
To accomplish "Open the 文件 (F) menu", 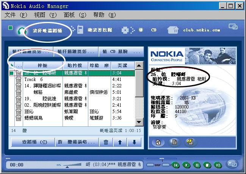I will click(16, 15).
